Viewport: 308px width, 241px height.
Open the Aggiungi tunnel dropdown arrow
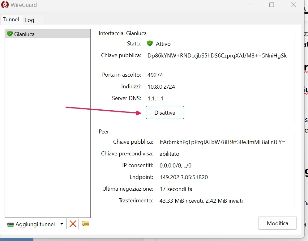pos(62,224)
